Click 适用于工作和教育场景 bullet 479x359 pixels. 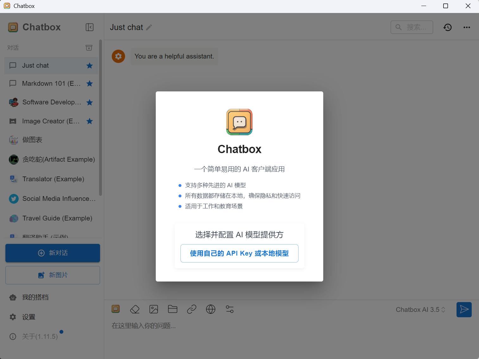[x=214, y=206]
